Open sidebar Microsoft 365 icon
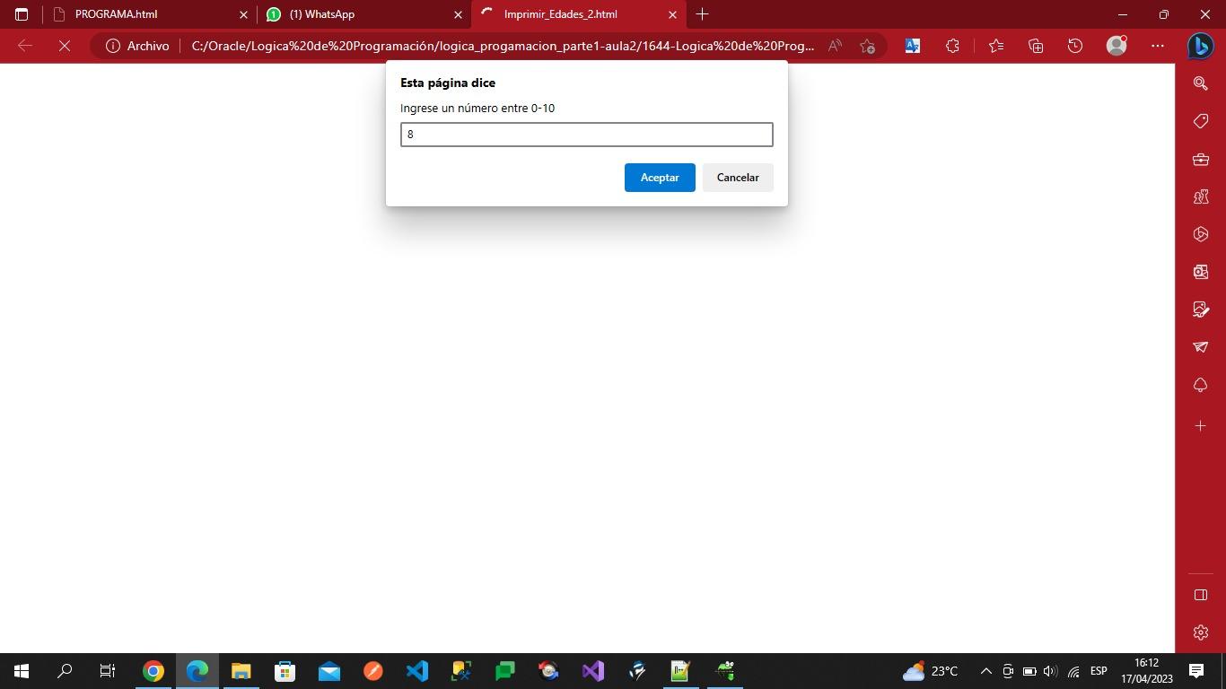Viewport: 1226px width, 689px height. (x=1201, y=234)
